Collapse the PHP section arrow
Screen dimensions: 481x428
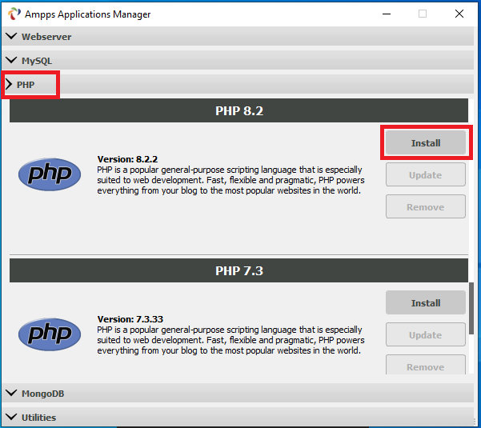tap(9, 84)
